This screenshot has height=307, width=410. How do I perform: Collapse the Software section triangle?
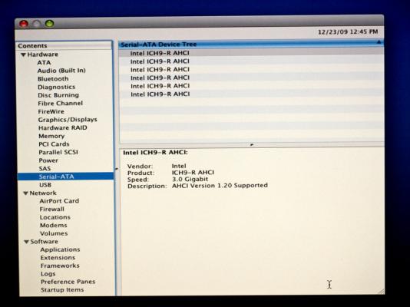coord(26,242)
